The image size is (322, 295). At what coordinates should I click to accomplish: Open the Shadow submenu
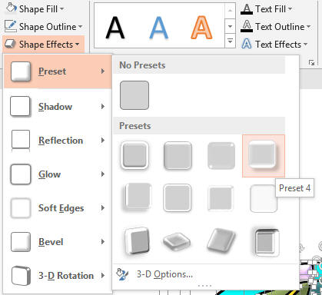click(x=58, y=106)
